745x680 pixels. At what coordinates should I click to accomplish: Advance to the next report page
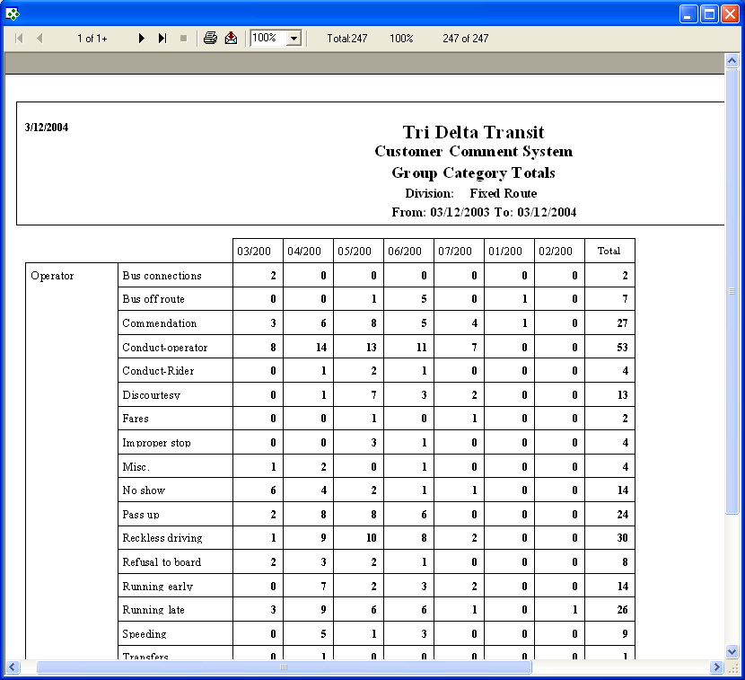(142, 39)
